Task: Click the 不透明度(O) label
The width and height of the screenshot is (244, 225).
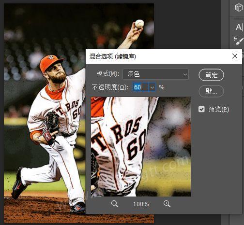Action: [110, 87]
